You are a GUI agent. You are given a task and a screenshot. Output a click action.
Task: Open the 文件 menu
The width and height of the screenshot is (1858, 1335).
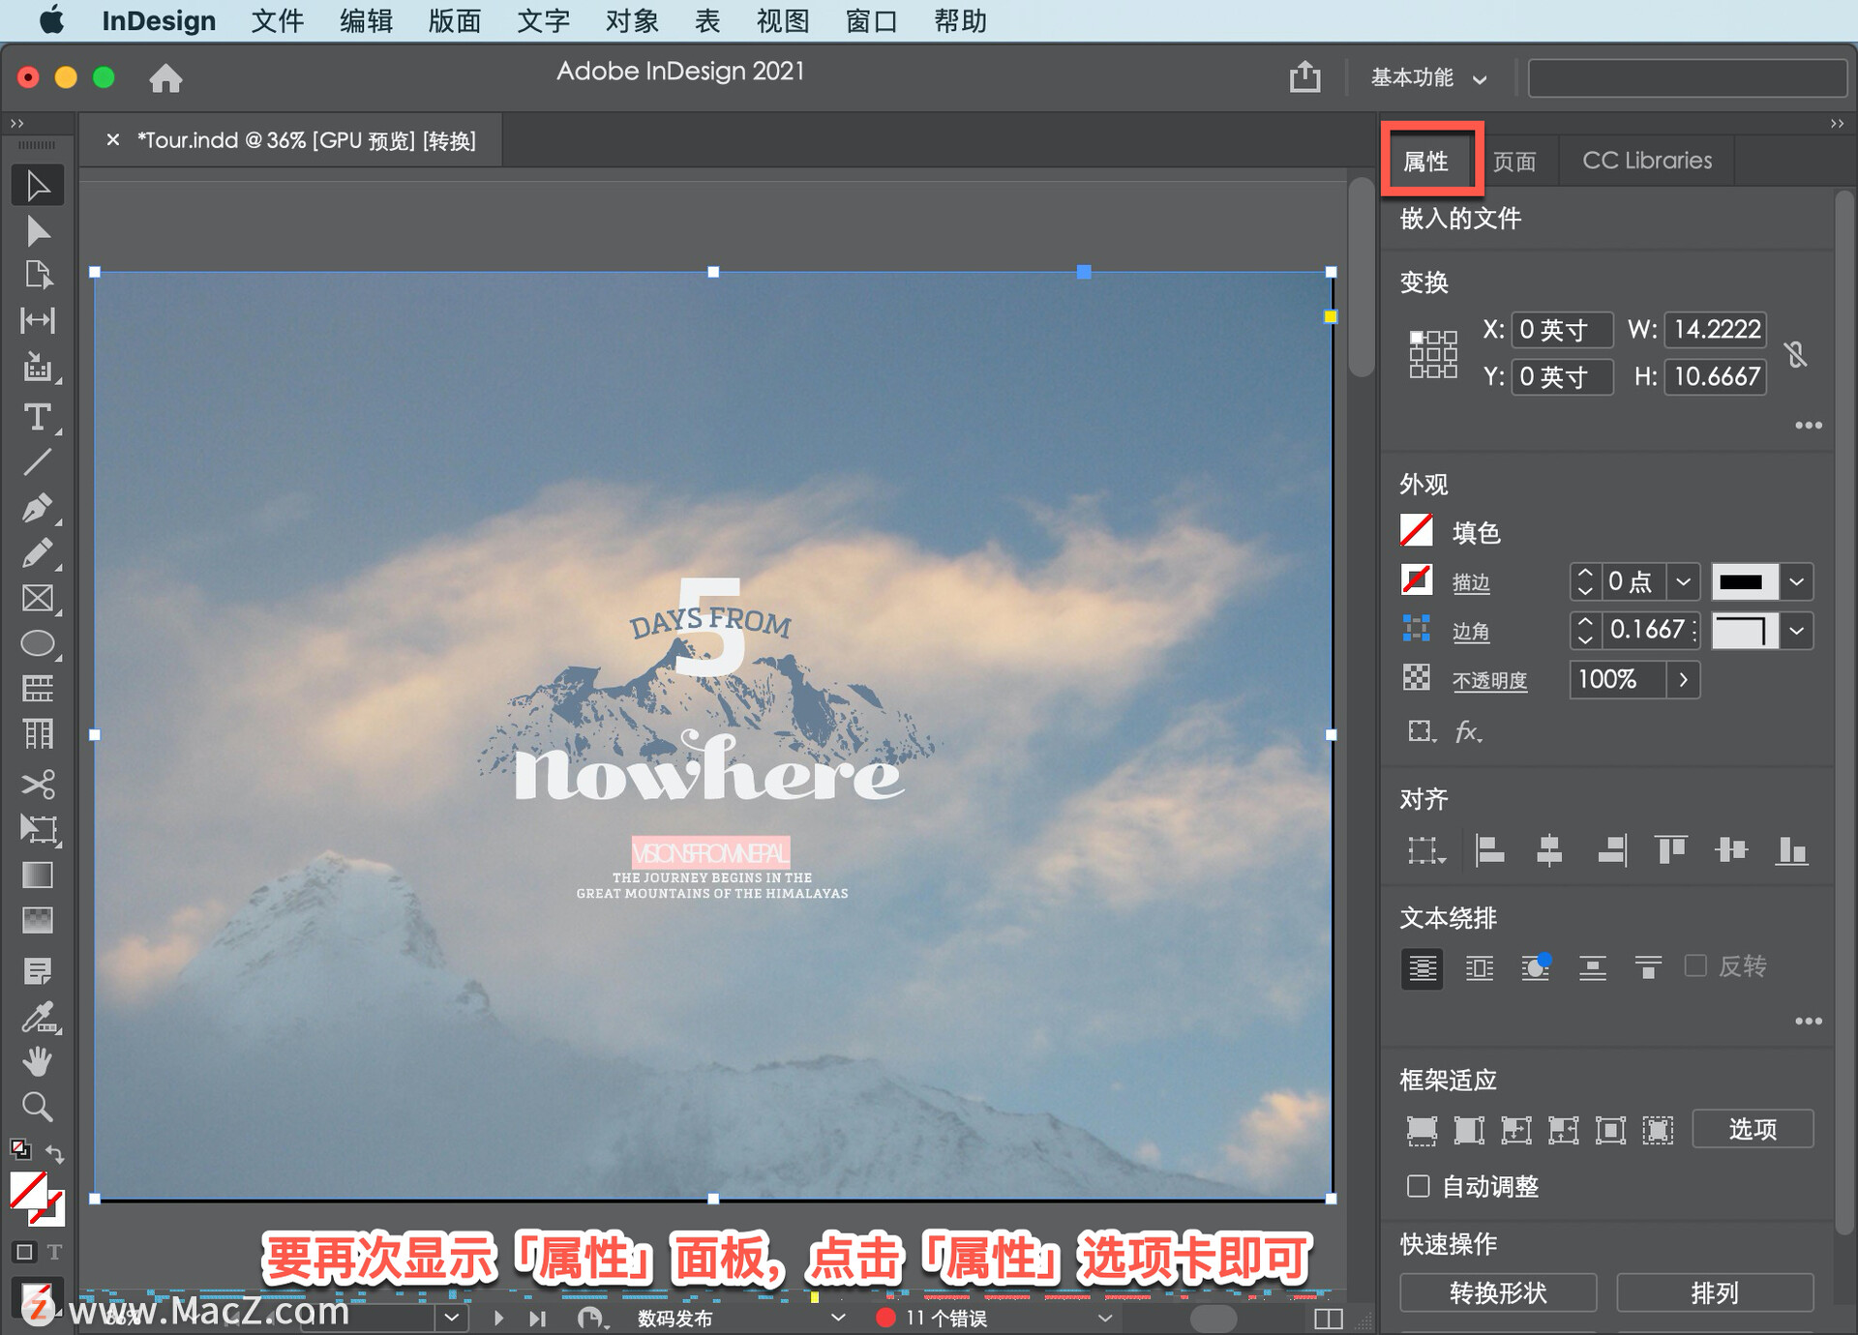277,20
